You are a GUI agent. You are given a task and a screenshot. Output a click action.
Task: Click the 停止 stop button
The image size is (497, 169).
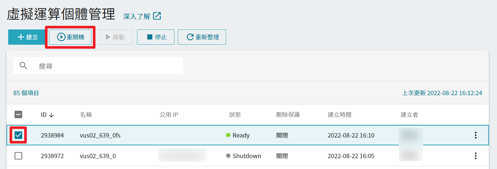tap(156, 37)
